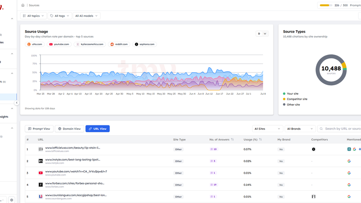Open the youtube.com watch URL
The image size is (361, 203).
pos(76,171)
